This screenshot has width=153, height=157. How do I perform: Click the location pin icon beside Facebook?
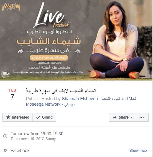[5, 151]
